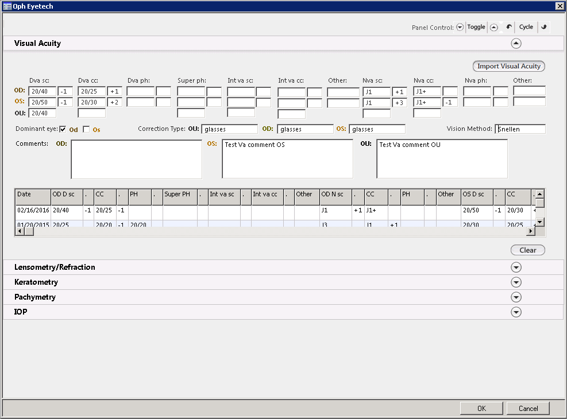Click the empty OD comments text box
The image size is (567, 419).
(x=136, y=160)
